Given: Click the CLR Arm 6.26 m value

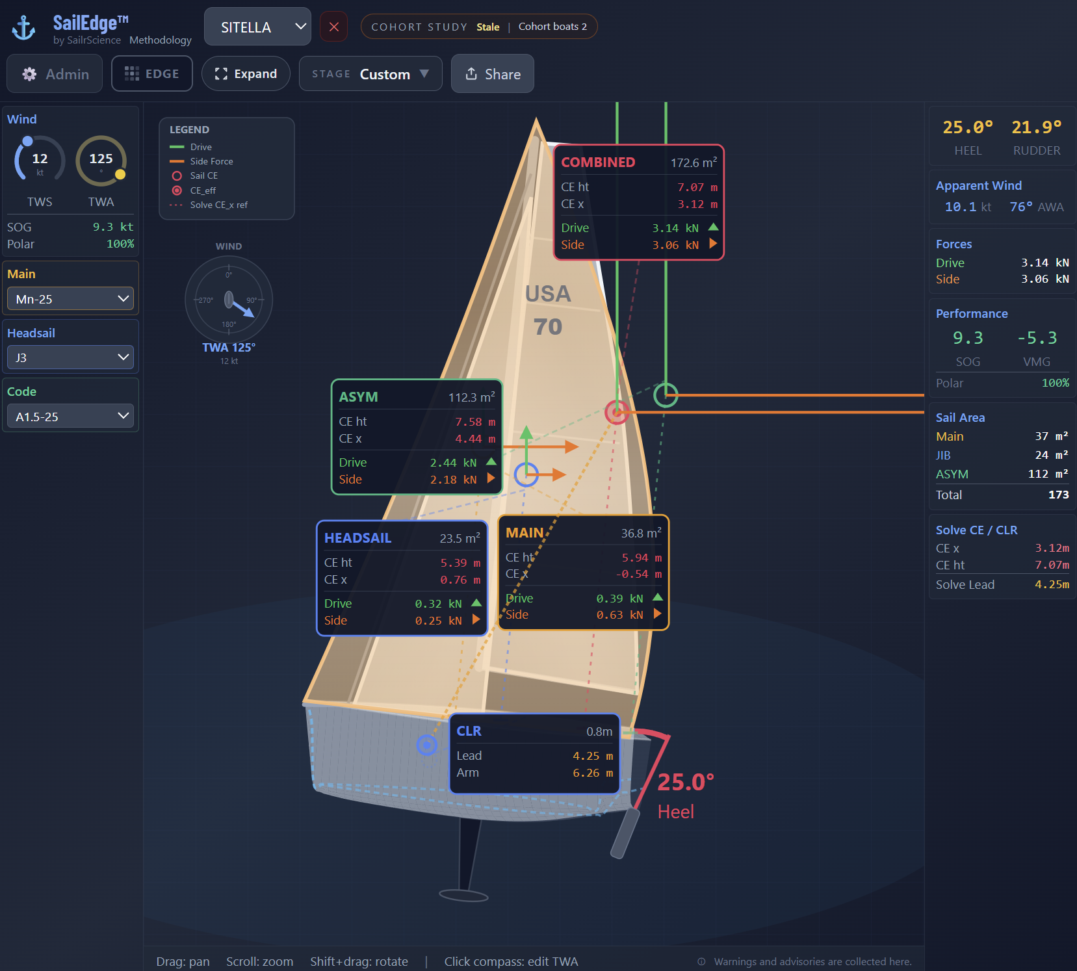Looking at the screenshot, I should pos(592,773).
